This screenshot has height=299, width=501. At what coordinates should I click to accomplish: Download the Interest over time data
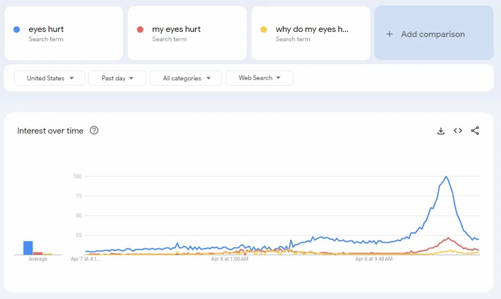[x=441, y=131]
